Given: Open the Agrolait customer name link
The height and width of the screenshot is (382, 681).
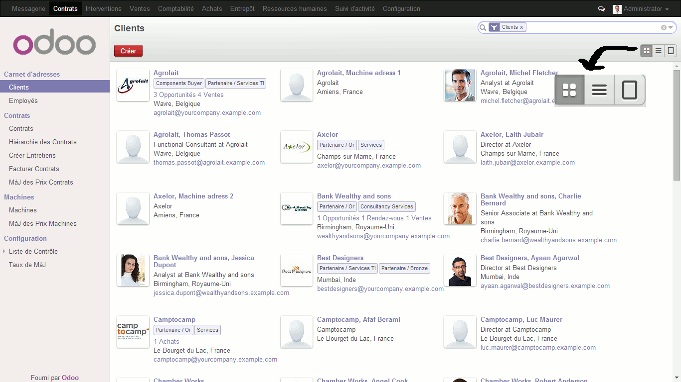Looking at the screenshot, I should pyautogui.click(x=166, y=73).
